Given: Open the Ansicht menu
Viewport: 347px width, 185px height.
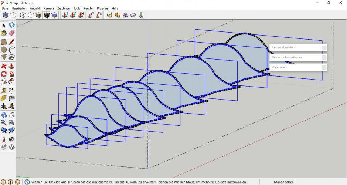Looking at the screenshot, I should (x=35, y=8).
